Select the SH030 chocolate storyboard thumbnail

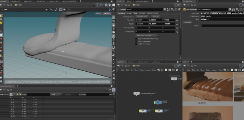(208, 87)
